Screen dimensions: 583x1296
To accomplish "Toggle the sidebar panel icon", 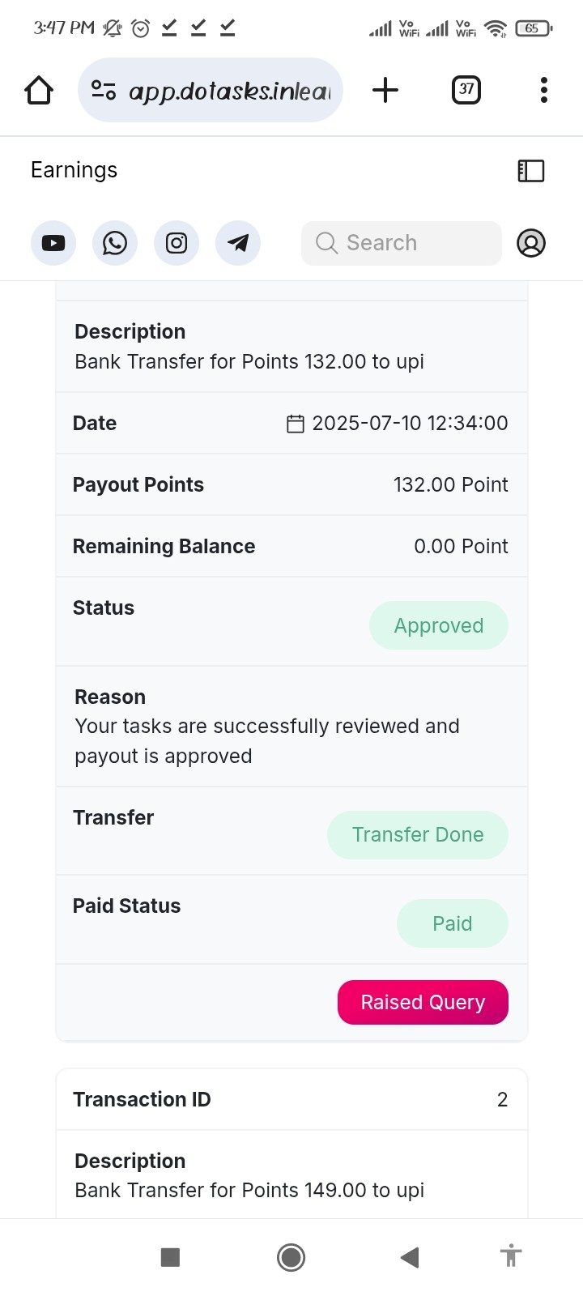I will tap(531, 170).
